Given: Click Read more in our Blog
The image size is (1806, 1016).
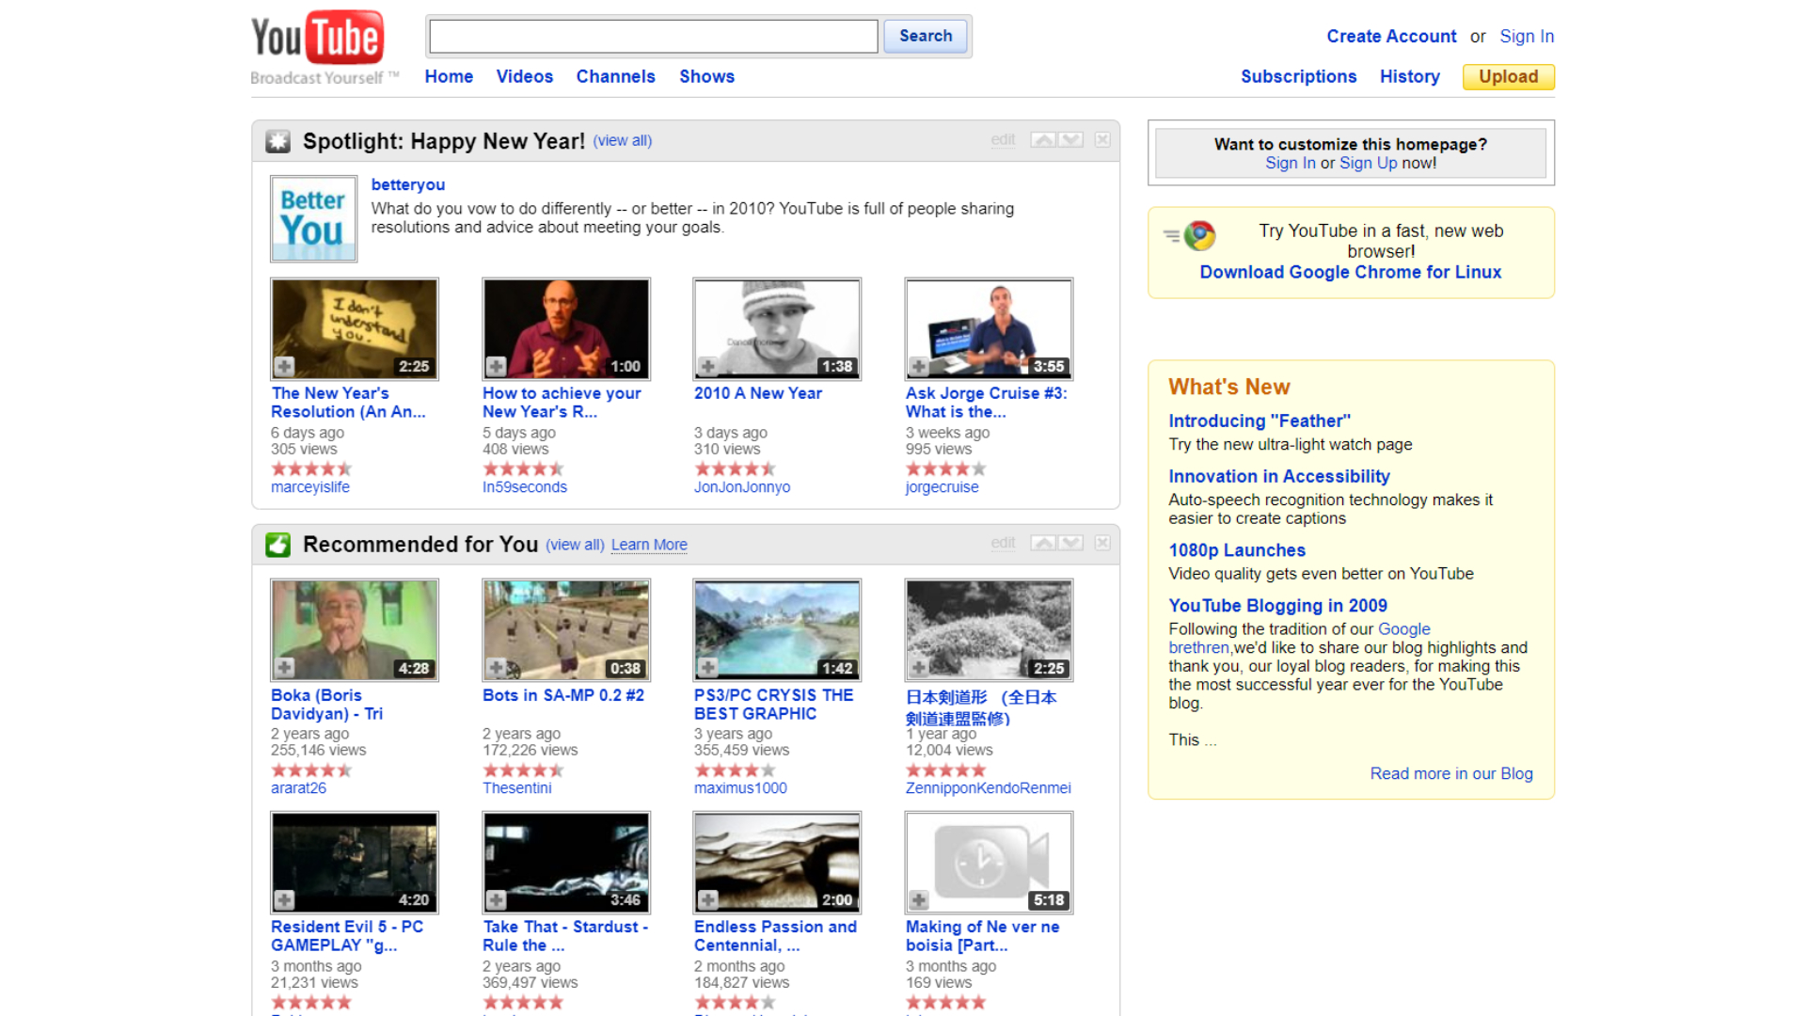Looking at the screenshot, I should click(1451, 773).
